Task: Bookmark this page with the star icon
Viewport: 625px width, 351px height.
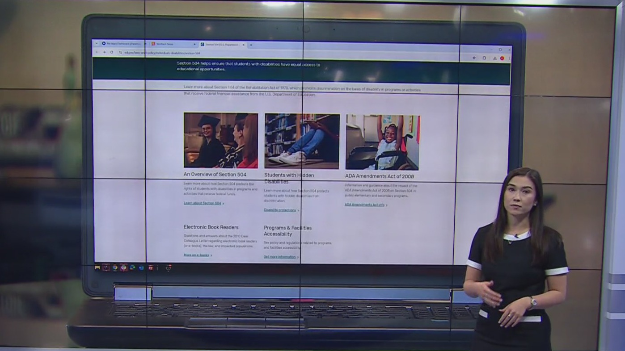Action: pyautogui.click(x=474, y=58)
